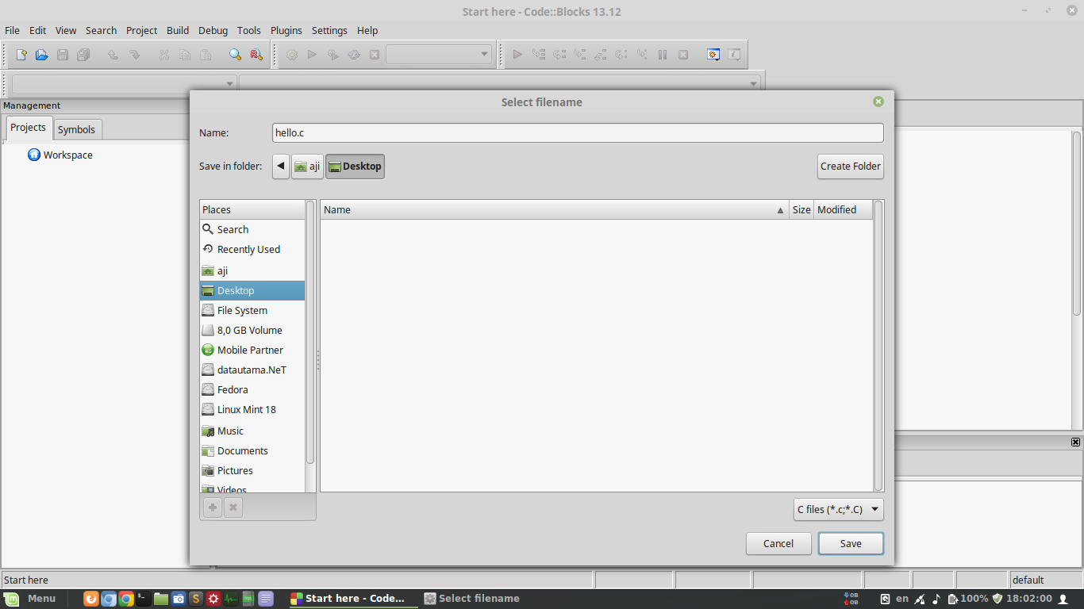Click the Cut toolbar icon
The width and height of the screenshot is (1084, 609).
164,55
